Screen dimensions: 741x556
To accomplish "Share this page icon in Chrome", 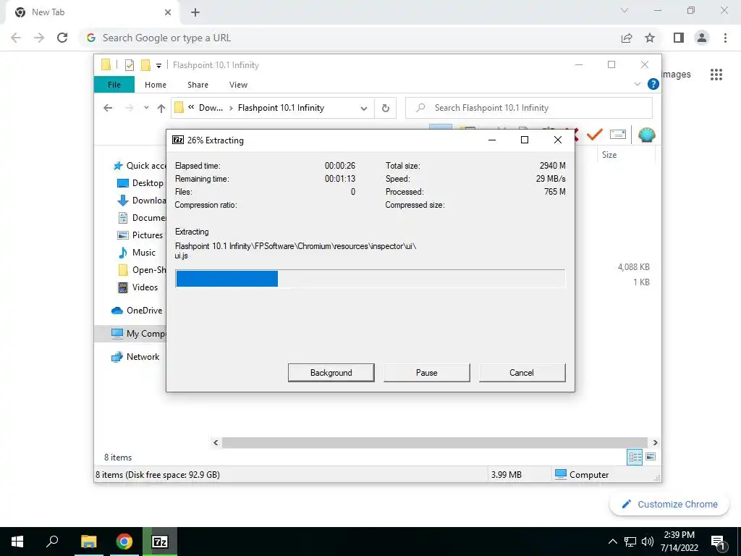I will coord(627,38).
